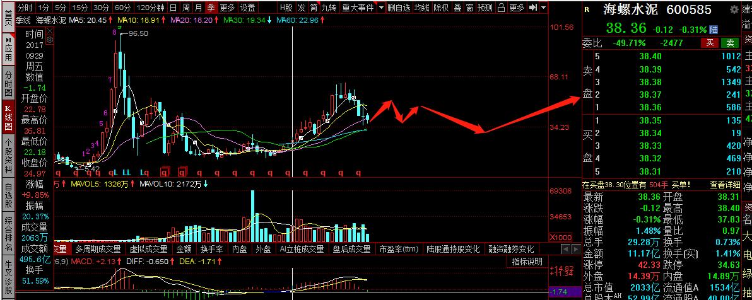This screenshot has height=300, width=752.
Task: Switch to 金额 indicator tab
Action: [184, 249]
